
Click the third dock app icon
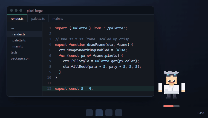109,113
